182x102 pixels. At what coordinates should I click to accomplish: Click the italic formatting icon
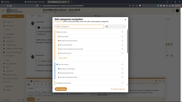tap(38, 85)
